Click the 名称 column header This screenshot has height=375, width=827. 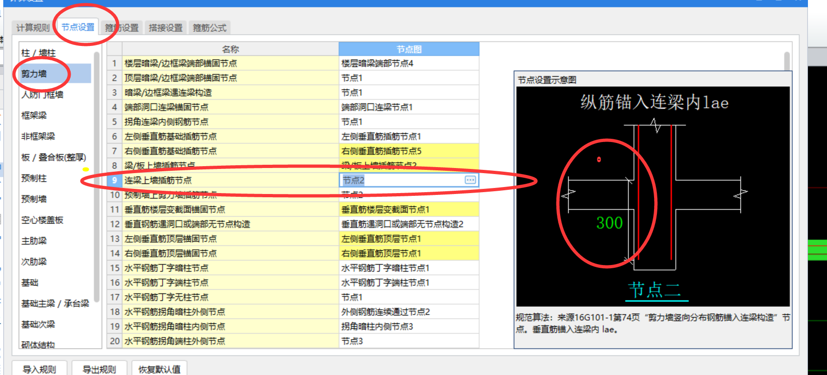pyautogui.click(x=231, y=49)
